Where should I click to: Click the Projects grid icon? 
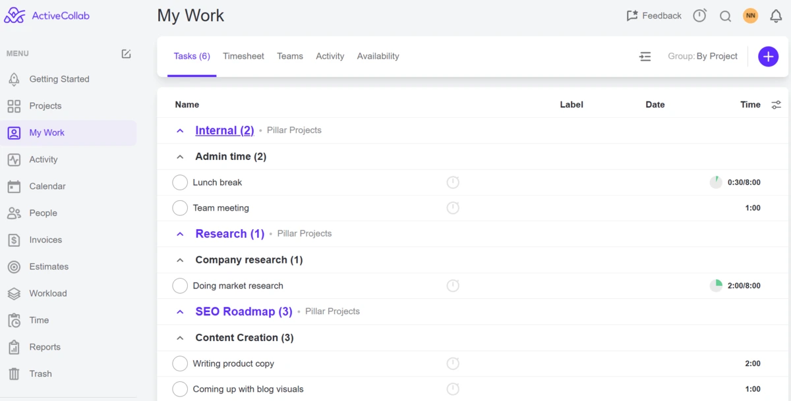[14, 106]
